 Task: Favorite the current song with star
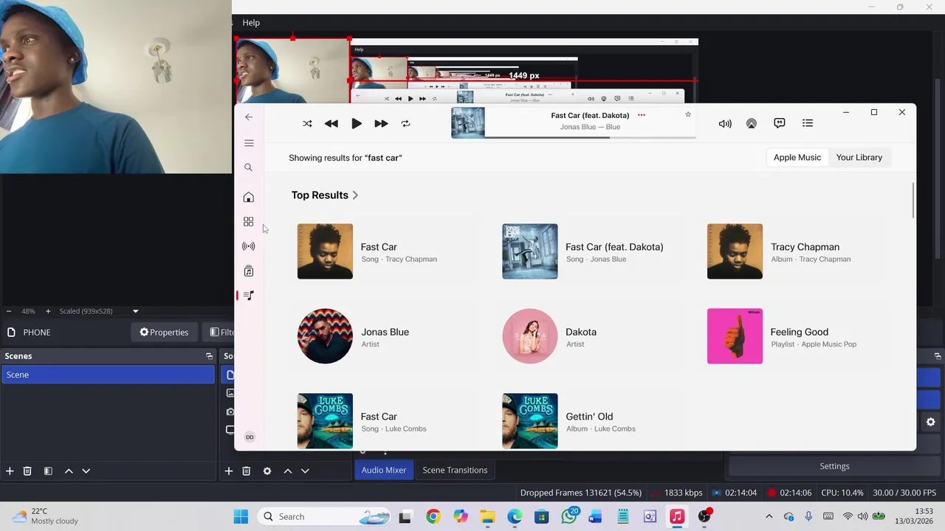688,114
